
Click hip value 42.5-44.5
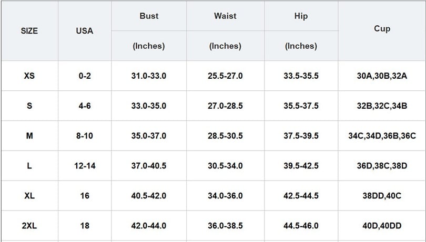tap(301, 196)
